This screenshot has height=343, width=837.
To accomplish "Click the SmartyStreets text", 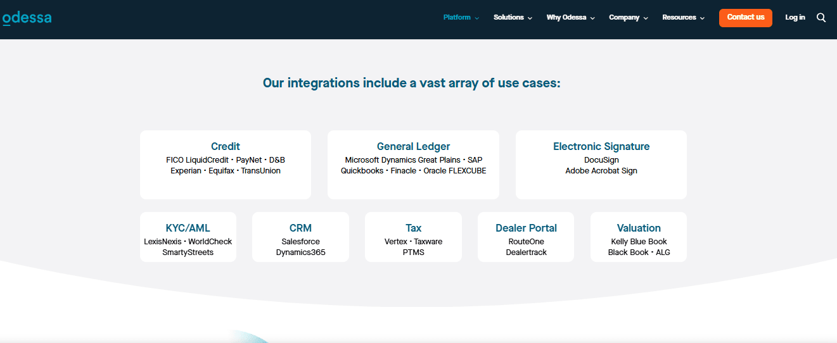I will point(188,253).
